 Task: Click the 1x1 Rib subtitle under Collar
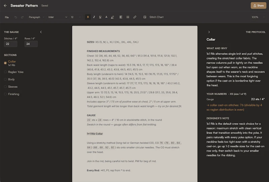pos(11,65)
